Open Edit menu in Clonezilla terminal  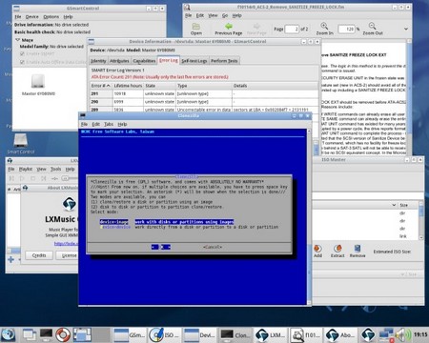95,124
